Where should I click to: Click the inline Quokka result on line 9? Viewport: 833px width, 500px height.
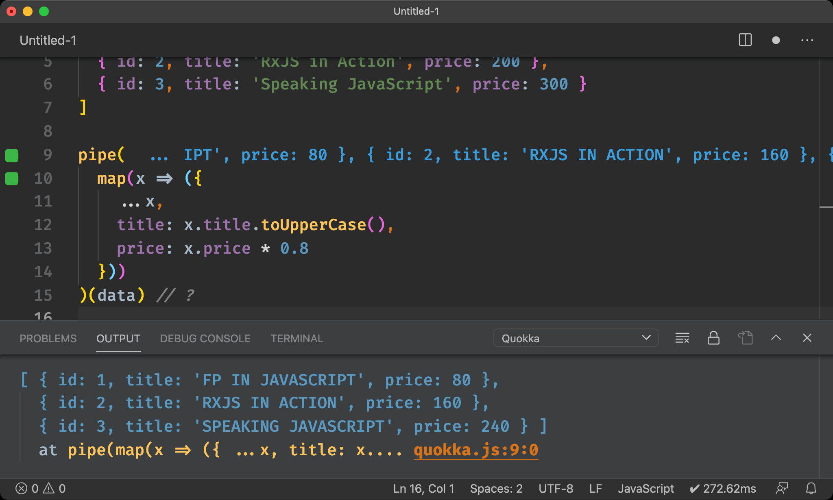(x=491, y=155)
